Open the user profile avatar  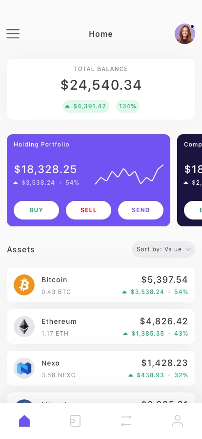(x=185, y=34)
